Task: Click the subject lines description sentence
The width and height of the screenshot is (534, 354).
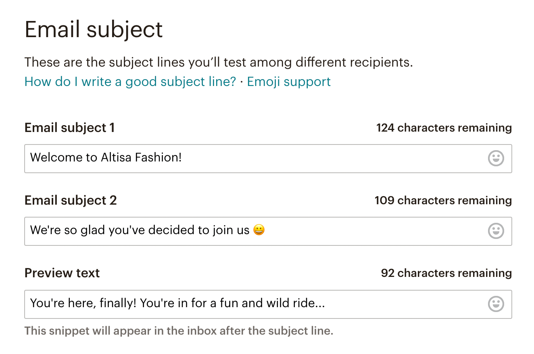Action: 219,63
